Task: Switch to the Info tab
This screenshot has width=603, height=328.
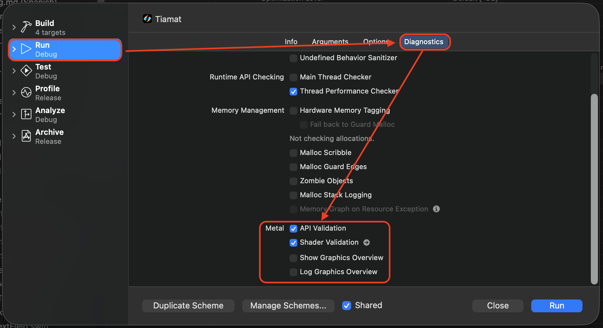Action: click(291, 42)
